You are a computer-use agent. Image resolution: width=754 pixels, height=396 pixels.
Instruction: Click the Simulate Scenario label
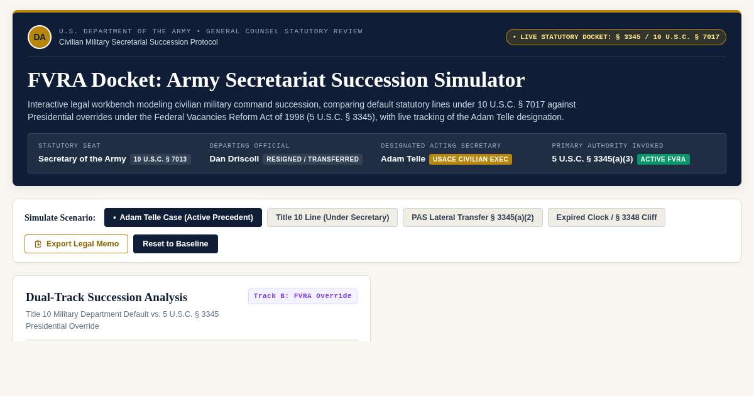click(60, 218)
